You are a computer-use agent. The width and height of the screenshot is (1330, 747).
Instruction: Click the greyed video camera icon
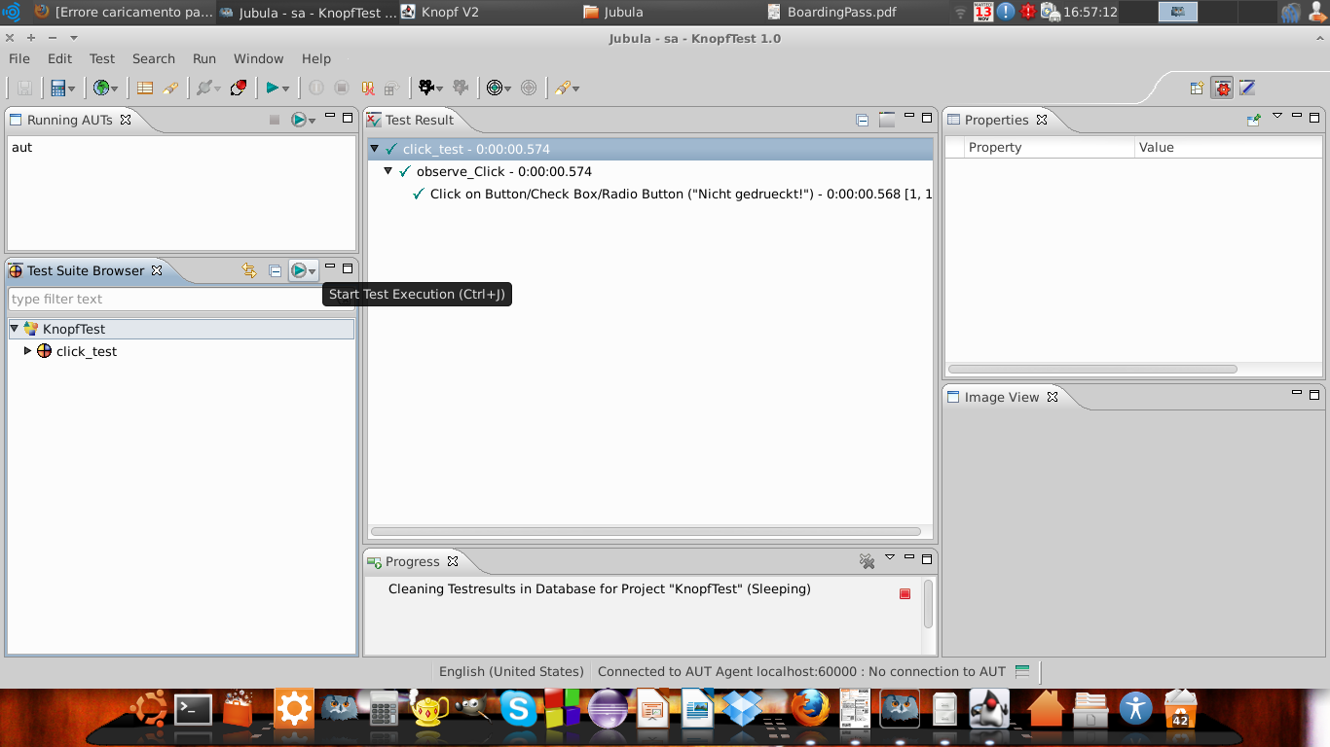[x=462, y=88]
